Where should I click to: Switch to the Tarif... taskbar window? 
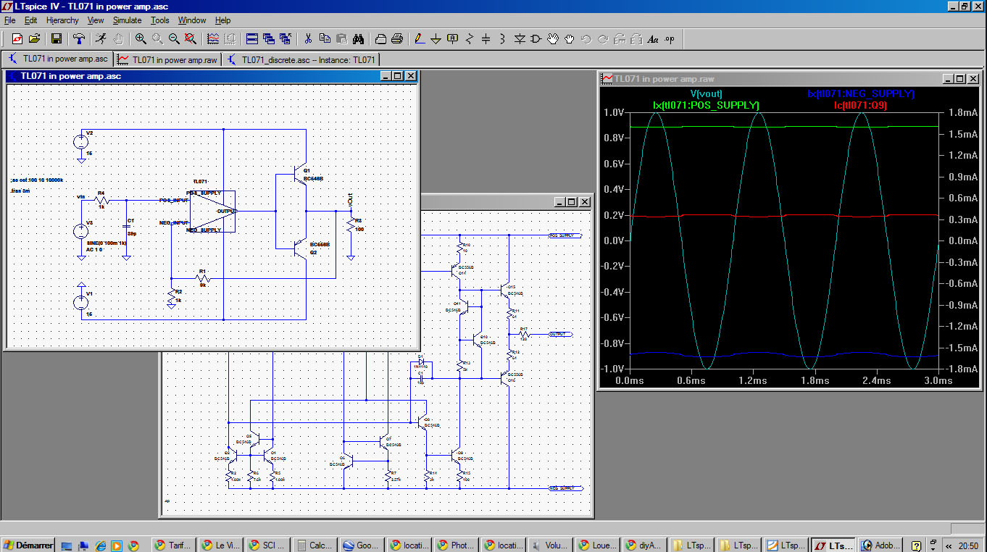point(172,545)
